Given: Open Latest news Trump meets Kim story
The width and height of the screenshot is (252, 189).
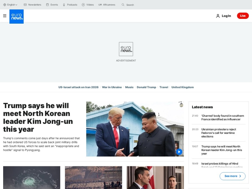Looking at the screenshot, I should pos(222,150).
